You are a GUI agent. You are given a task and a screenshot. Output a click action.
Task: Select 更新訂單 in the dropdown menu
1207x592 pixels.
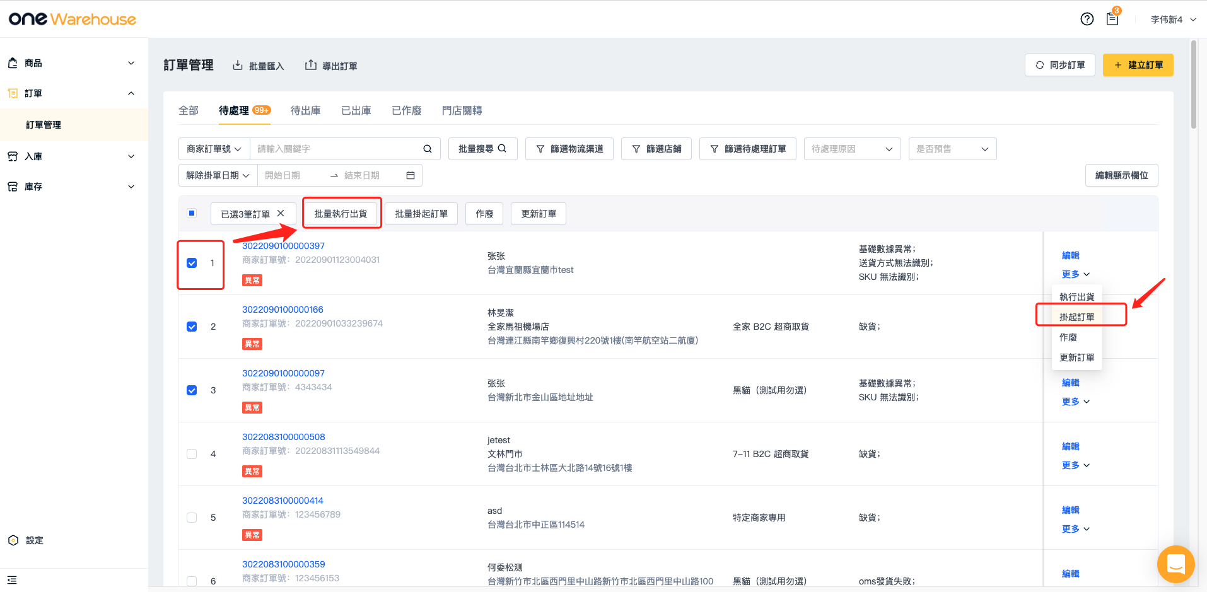pos(1077,357)
